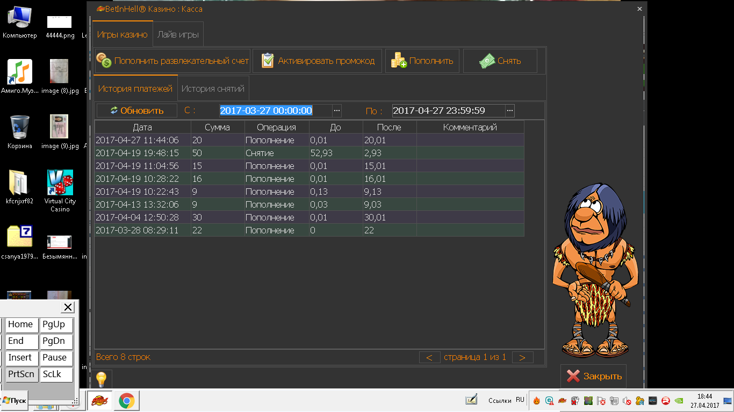This screenshot has width=734, height=412.
Task: Go to next page of payment history
Action: point(522,357)
